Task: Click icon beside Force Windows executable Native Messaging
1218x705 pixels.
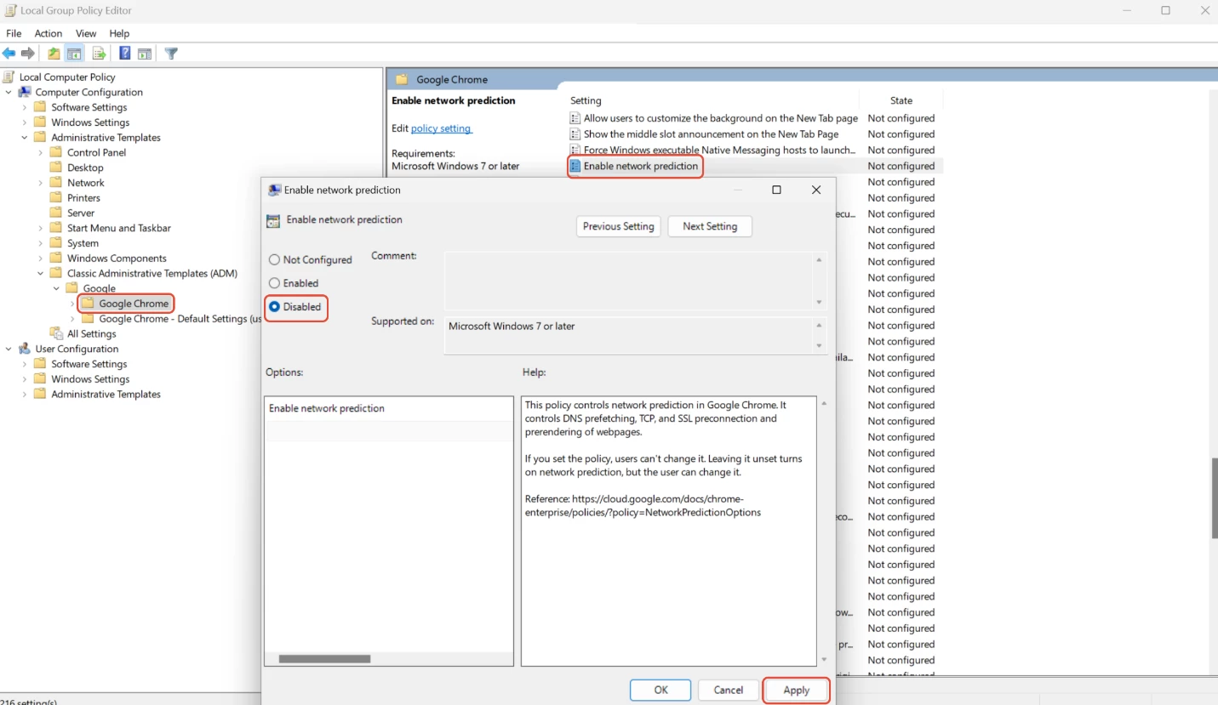Action: [x=575, y=150]
